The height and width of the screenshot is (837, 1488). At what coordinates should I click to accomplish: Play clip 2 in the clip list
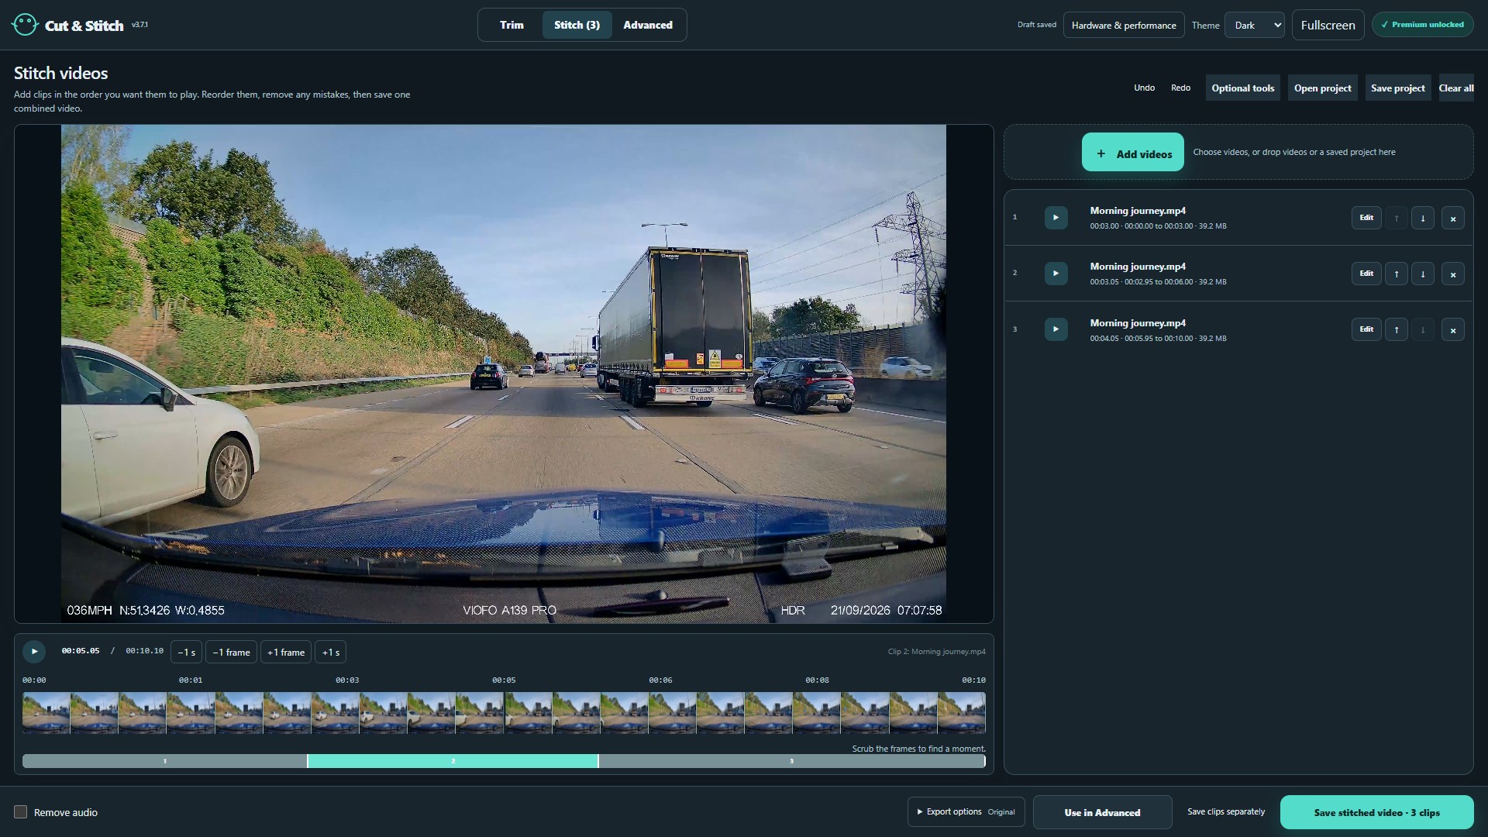pyautogui.click(x=1056, y=274)
